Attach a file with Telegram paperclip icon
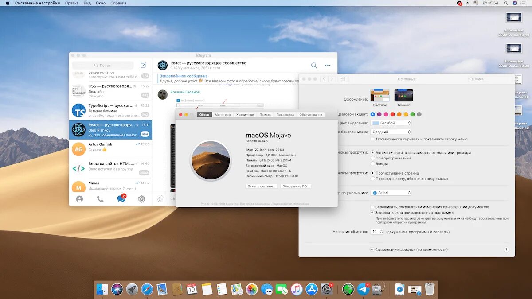This screenshot has width=532, height=299. pos(160,199)
